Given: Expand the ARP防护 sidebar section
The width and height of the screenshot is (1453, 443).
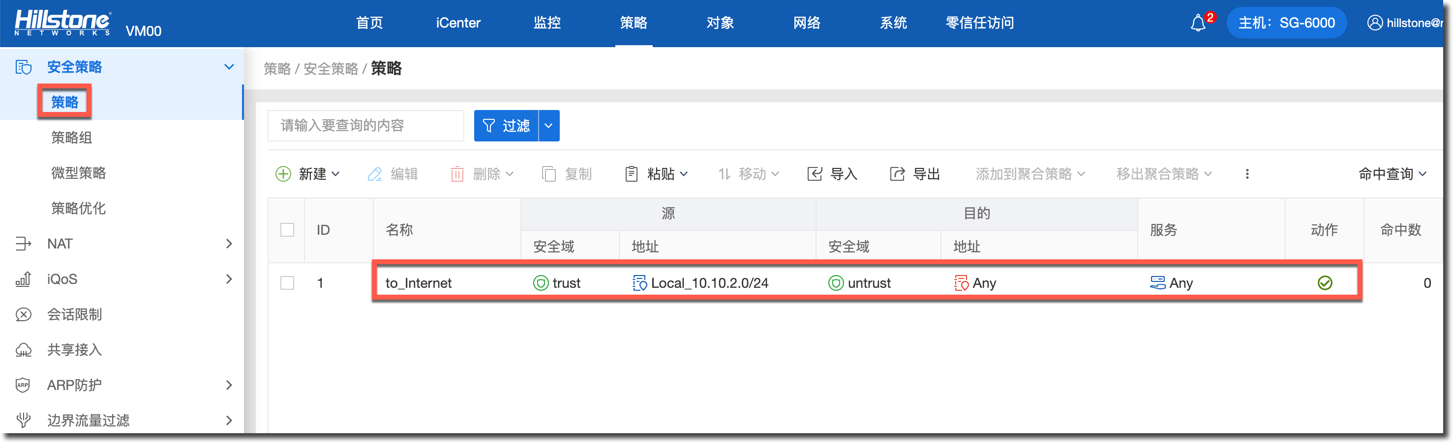Looking at the screenshot, I should coord(228,385).
